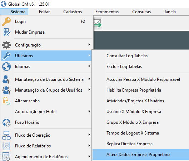Click the Mudar Empresa building icon

point(7,32)
